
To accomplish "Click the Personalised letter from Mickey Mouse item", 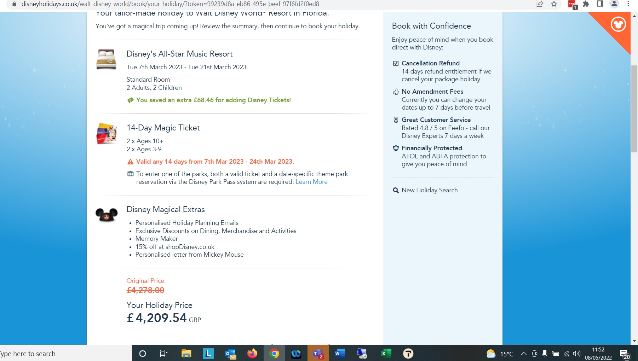I will [189, 255].
